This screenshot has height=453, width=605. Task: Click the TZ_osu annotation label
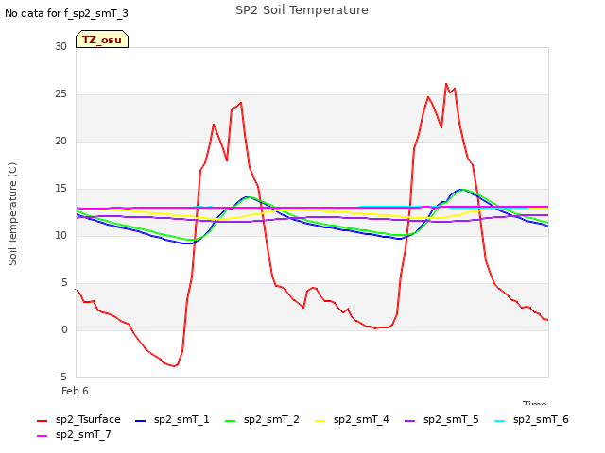102,40
